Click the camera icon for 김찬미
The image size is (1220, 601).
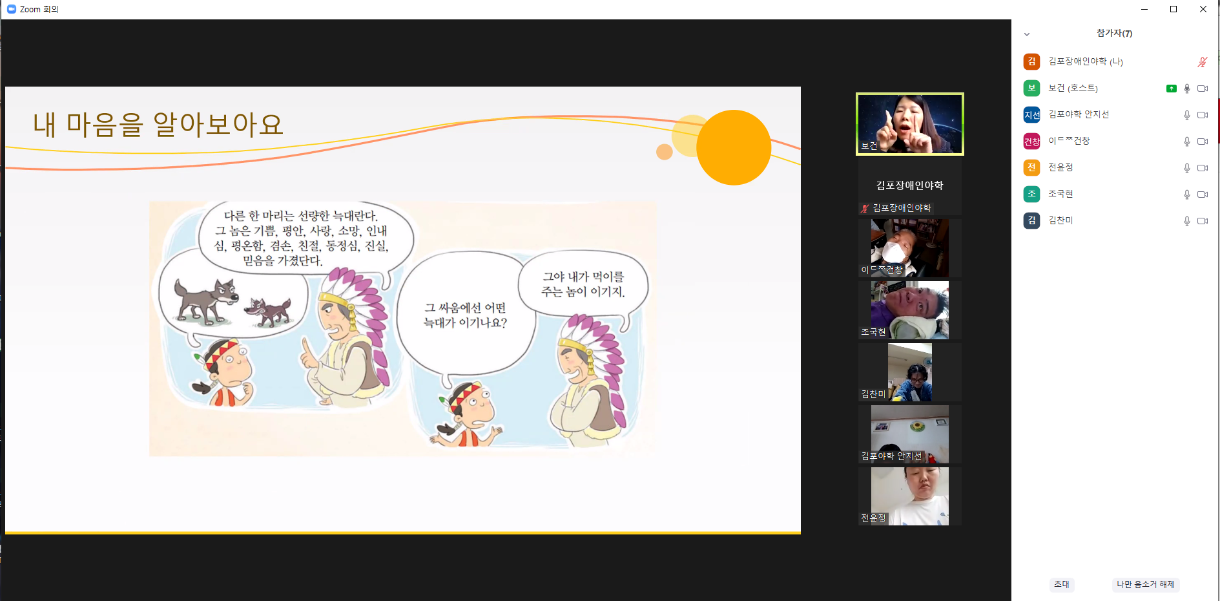(x=1202, y=221)
